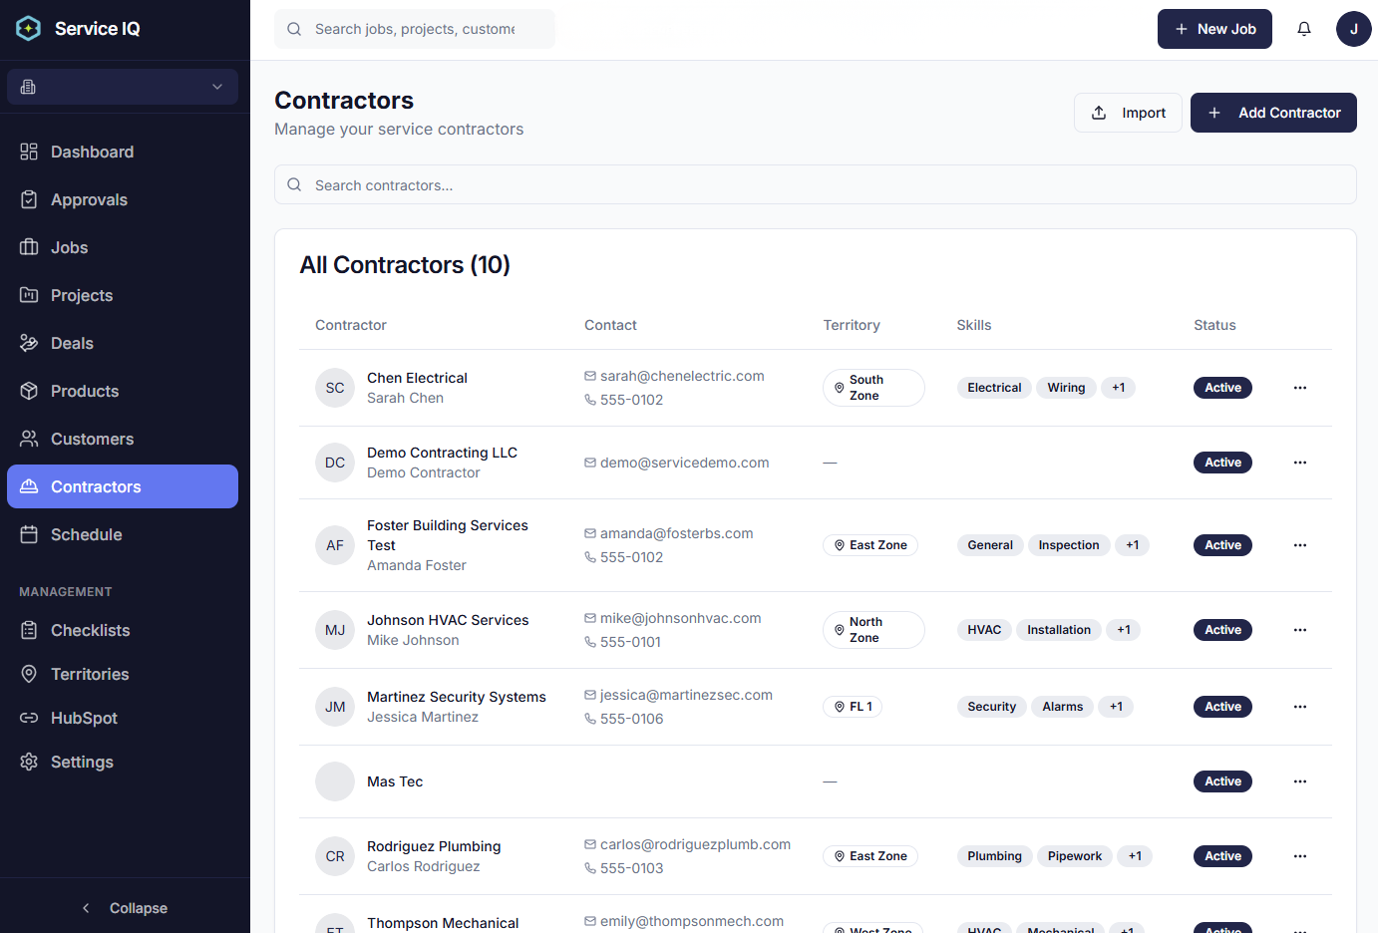This screenshot has width=1378, height=933.
Task: Open Territories under Management
Action: tap(123, 674)
